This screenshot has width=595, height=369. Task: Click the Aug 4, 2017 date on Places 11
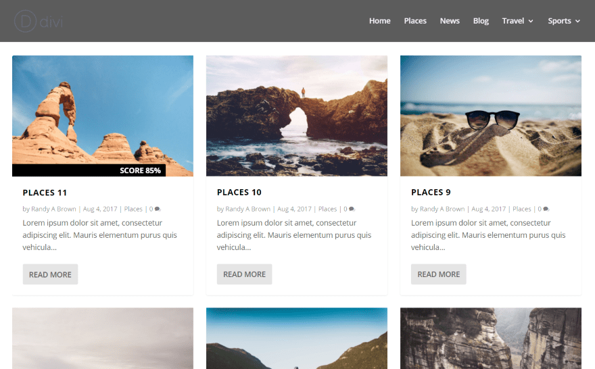coord(100,209)
